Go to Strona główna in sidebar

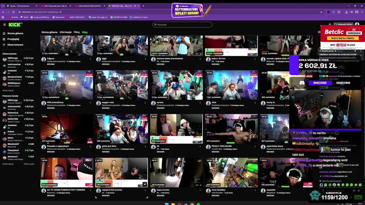click(x=15, y=33)
